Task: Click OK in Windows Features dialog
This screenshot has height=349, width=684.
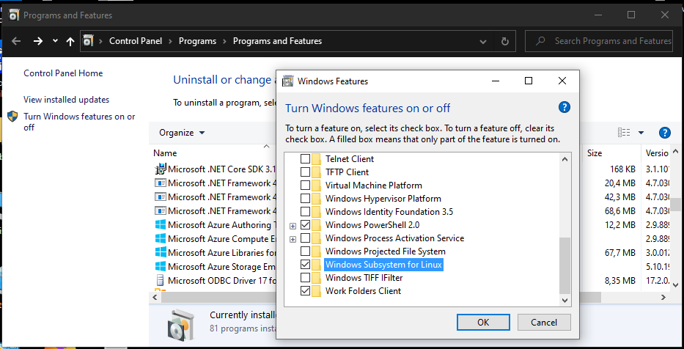Action: [x=483, y=323]
